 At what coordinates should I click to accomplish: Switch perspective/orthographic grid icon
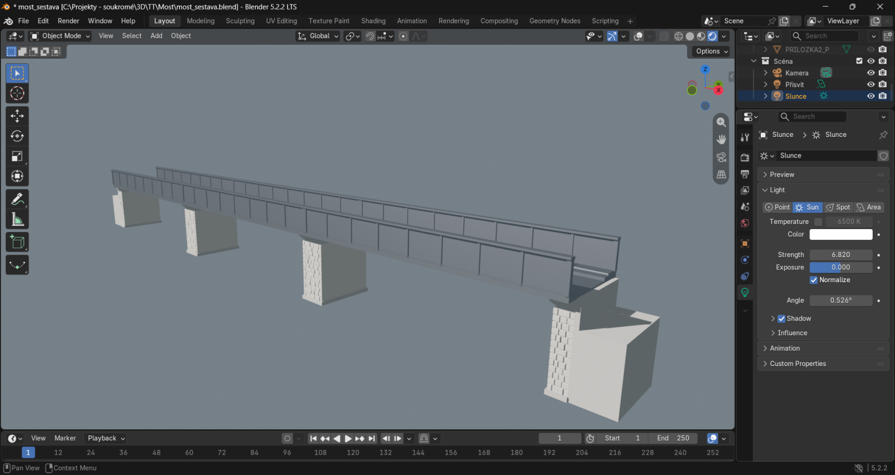pyautogui.click(x=722, y=174)
